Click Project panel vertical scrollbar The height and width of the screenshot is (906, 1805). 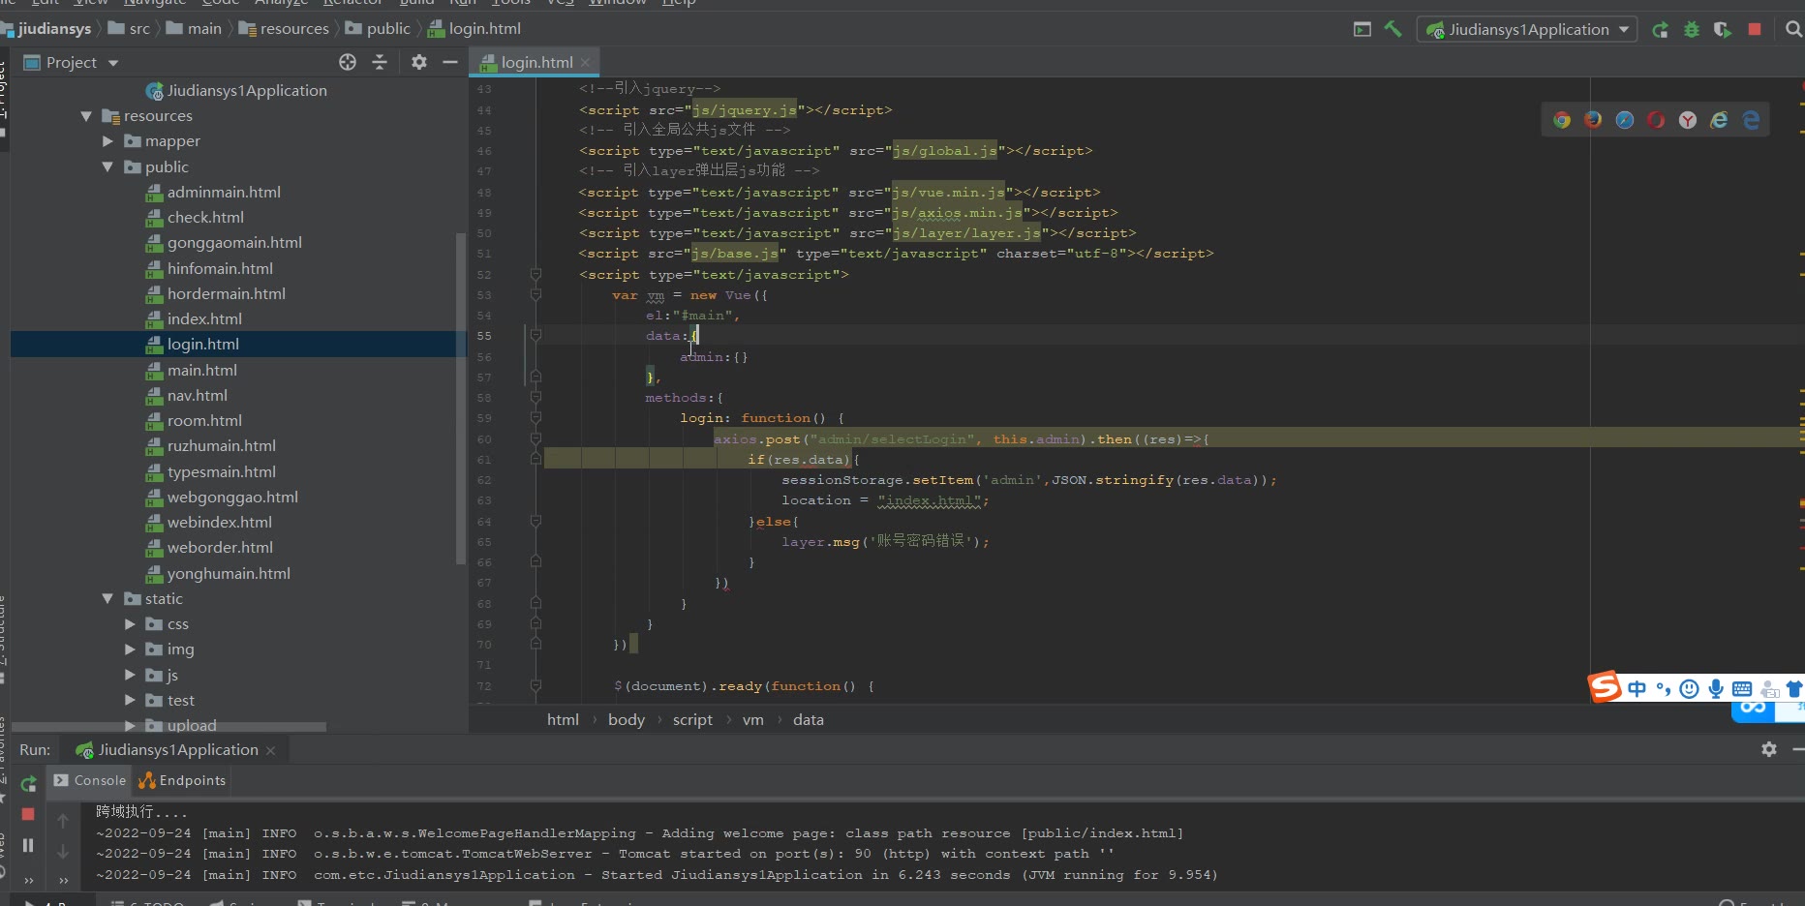460,397
